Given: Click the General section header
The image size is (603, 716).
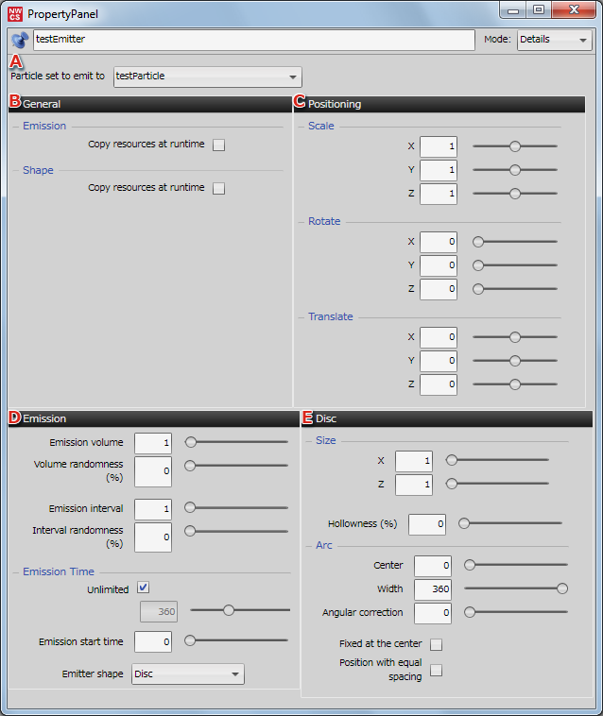Looking at the screenshot, I should point(149,103).
